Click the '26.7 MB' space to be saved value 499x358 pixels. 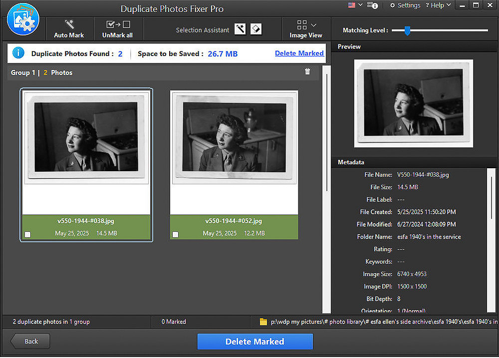(x=223, y=54)
